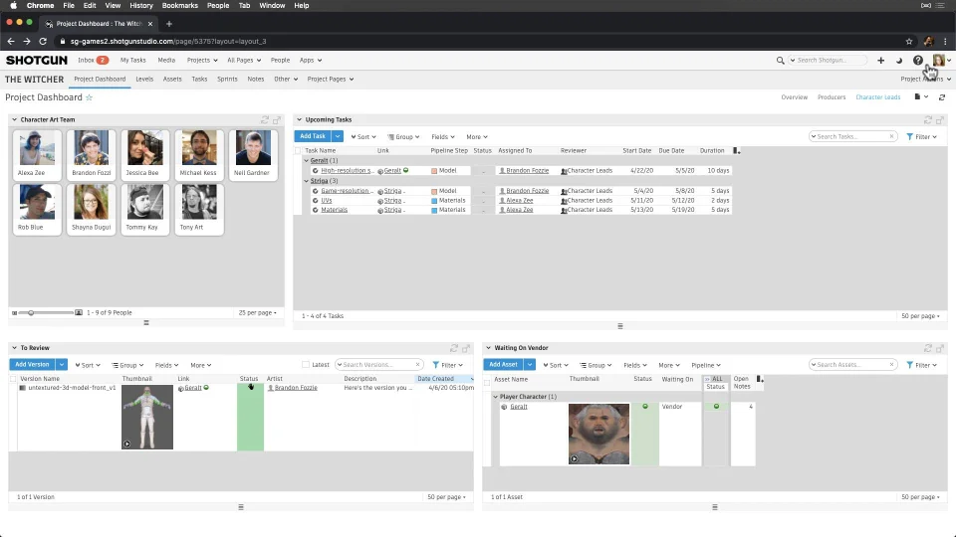Change 25 per page setting
Viewport: 956px width, 537px height.
click(x=257, y=312)
